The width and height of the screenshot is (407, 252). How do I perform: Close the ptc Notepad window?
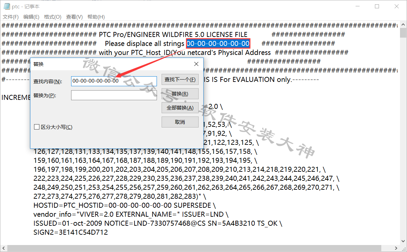pyautogui.click(x=397, y=6)
